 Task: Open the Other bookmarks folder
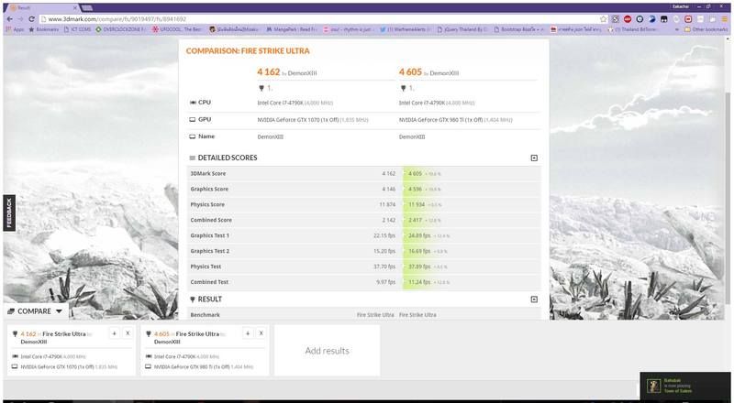click(706, 29)
